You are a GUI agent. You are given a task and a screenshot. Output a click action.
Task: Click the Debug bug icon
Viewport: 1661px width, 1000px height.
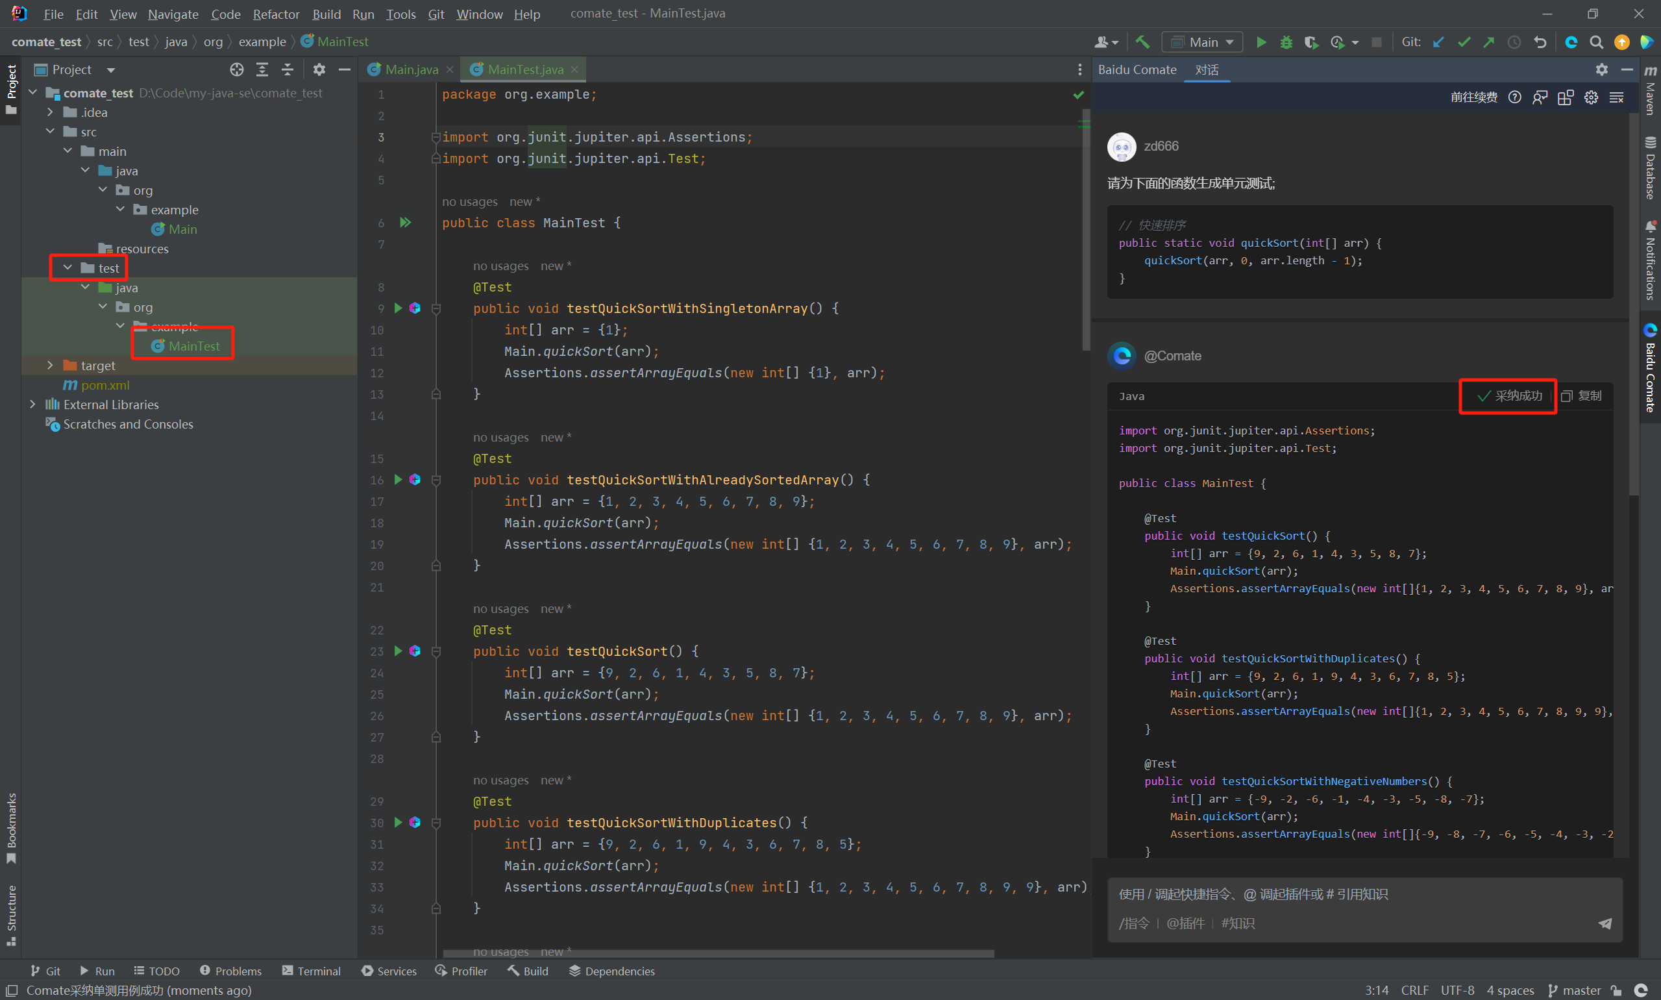coord(1286,42)
